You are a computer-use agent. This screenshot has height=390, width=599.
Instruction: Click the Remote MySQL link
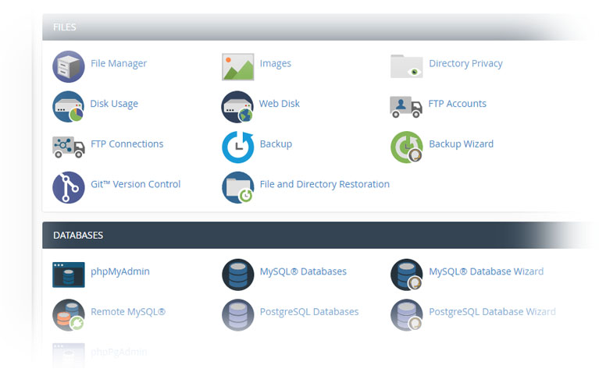pyautogui.click(x=128, y=311)
